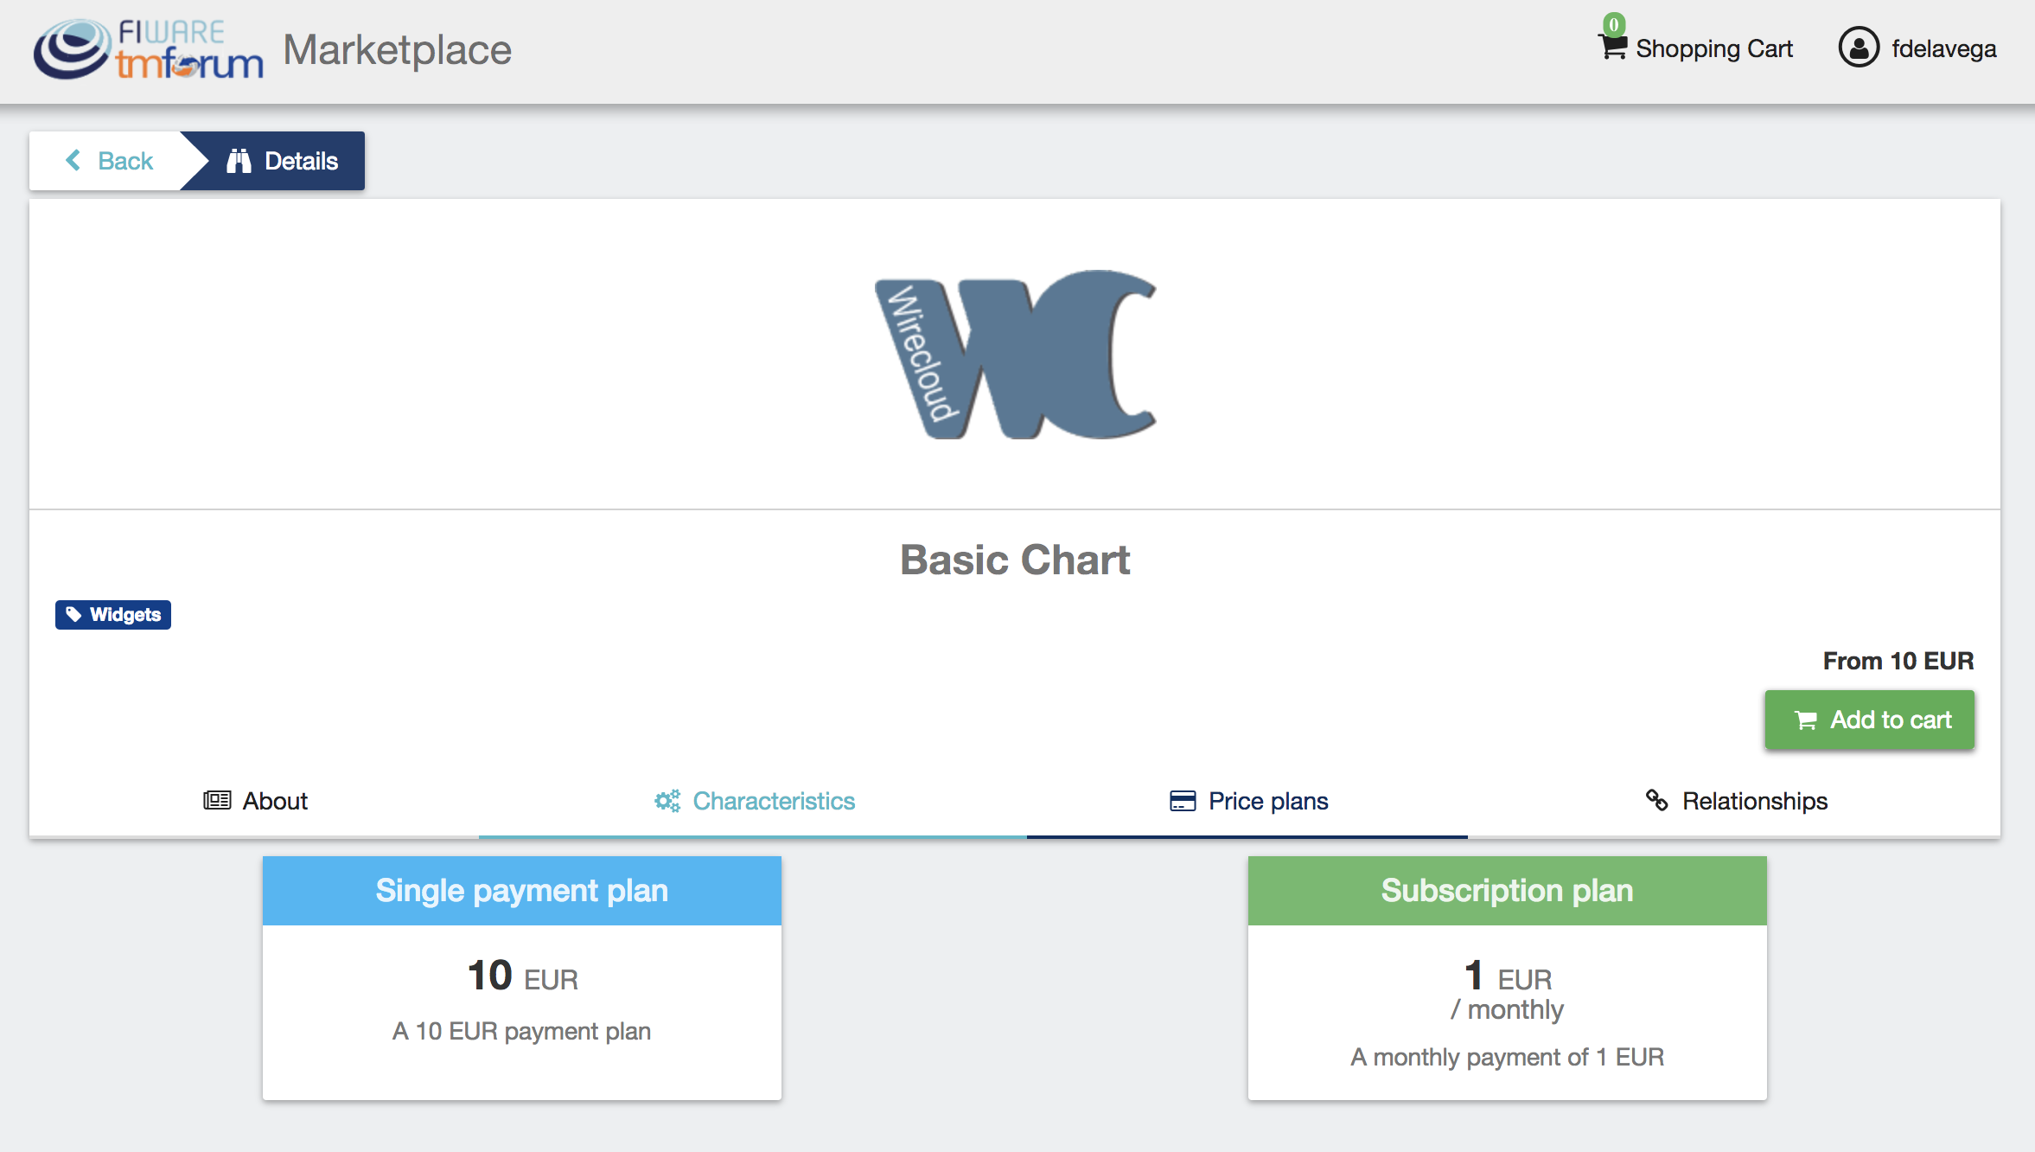Select the Single payment plan header
The image size is (2035, 1152).
pos(522,891)
